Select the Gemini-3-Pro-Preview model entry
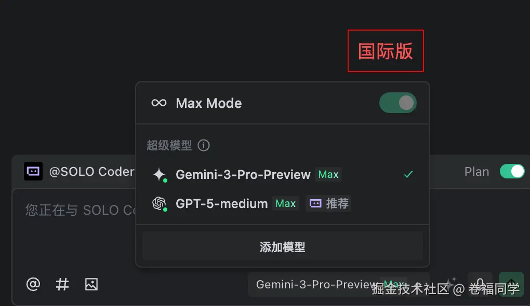The height and width of the screenshot is (306, 530). click(282, 174)
